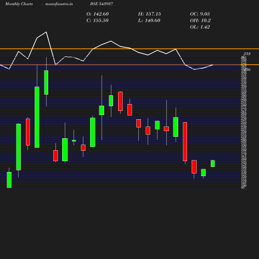Click the peak of the white indicator line
This screenshot has width=259, height=259.
coord(46,32)
